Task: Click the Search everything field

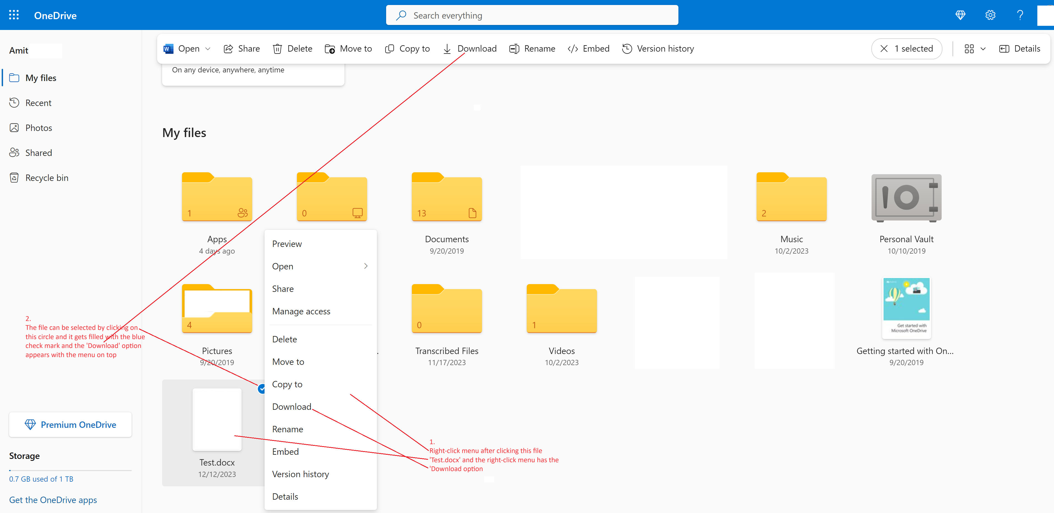Action: 532,15
